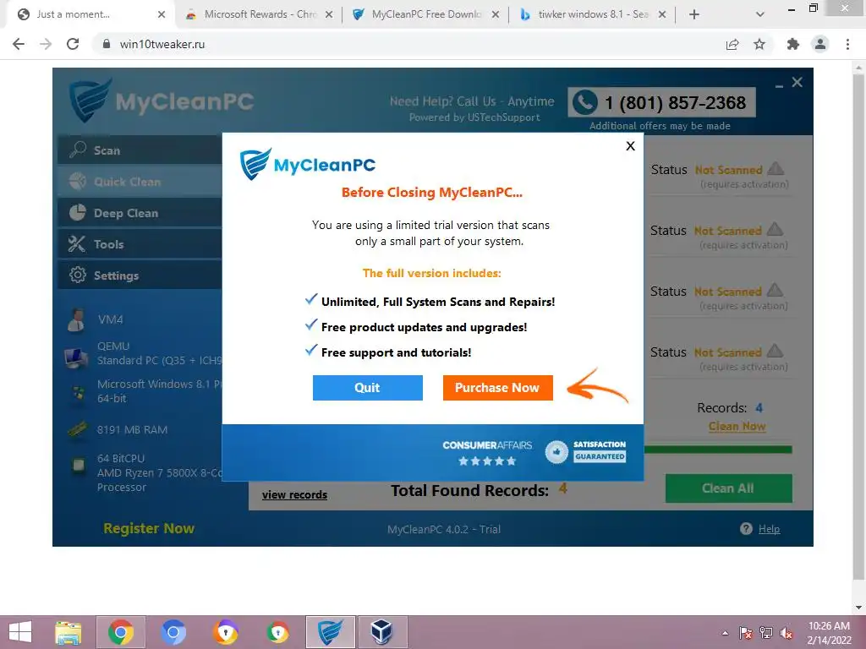Bookmark this page with star

click(759, 44)
